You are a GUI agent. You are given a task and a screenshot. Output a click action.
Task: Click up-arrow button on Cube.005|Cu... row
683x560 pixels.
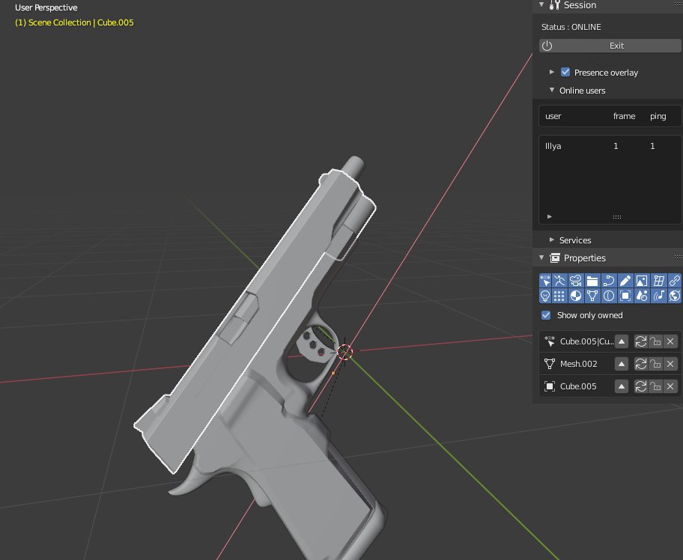pos(622,341)
